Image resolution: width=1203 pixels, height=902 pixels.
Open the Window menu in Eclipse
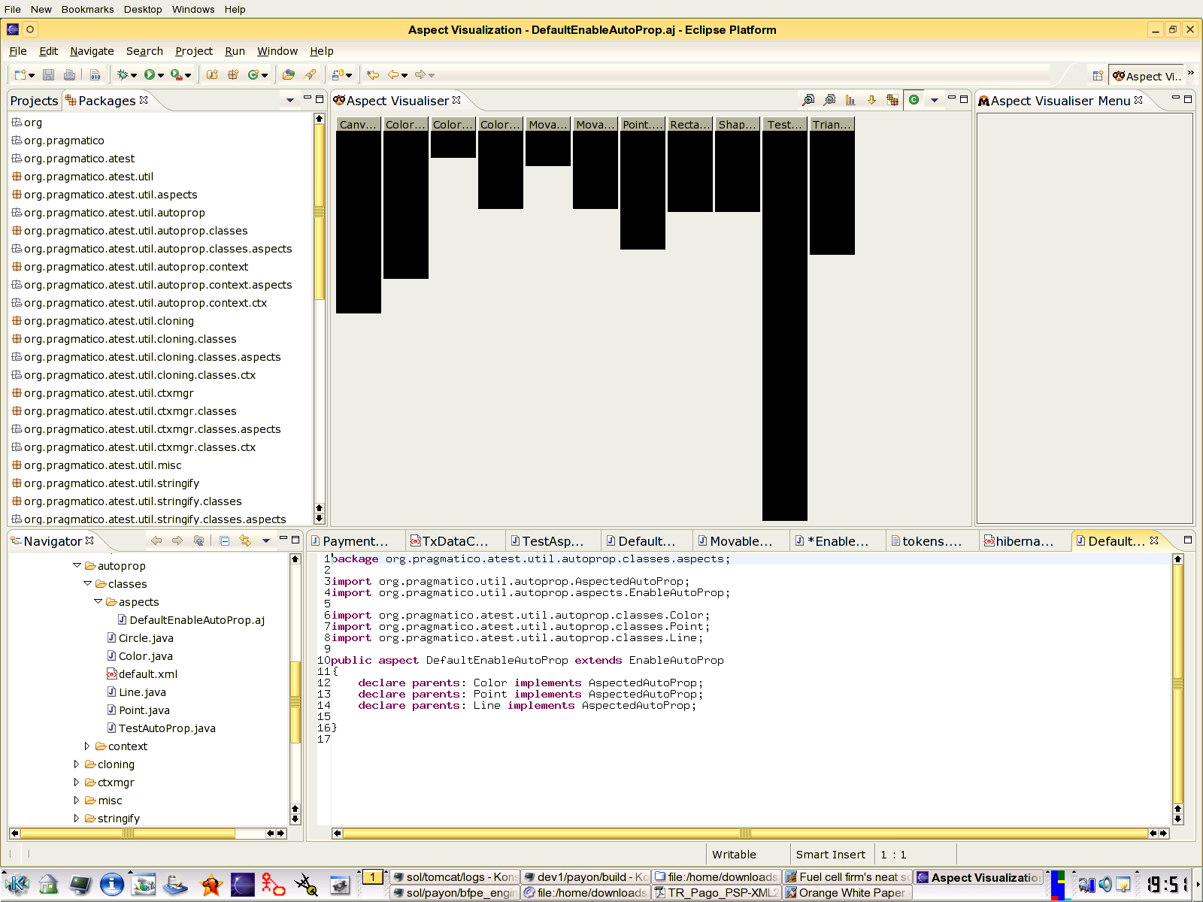tap(277, 51)
